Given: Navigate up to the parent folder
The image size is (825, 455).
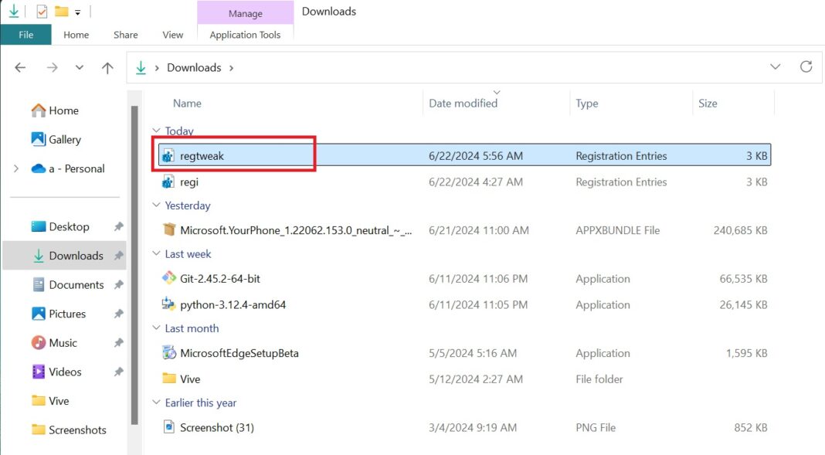Looking at the screenshot, I should [107, 67].
